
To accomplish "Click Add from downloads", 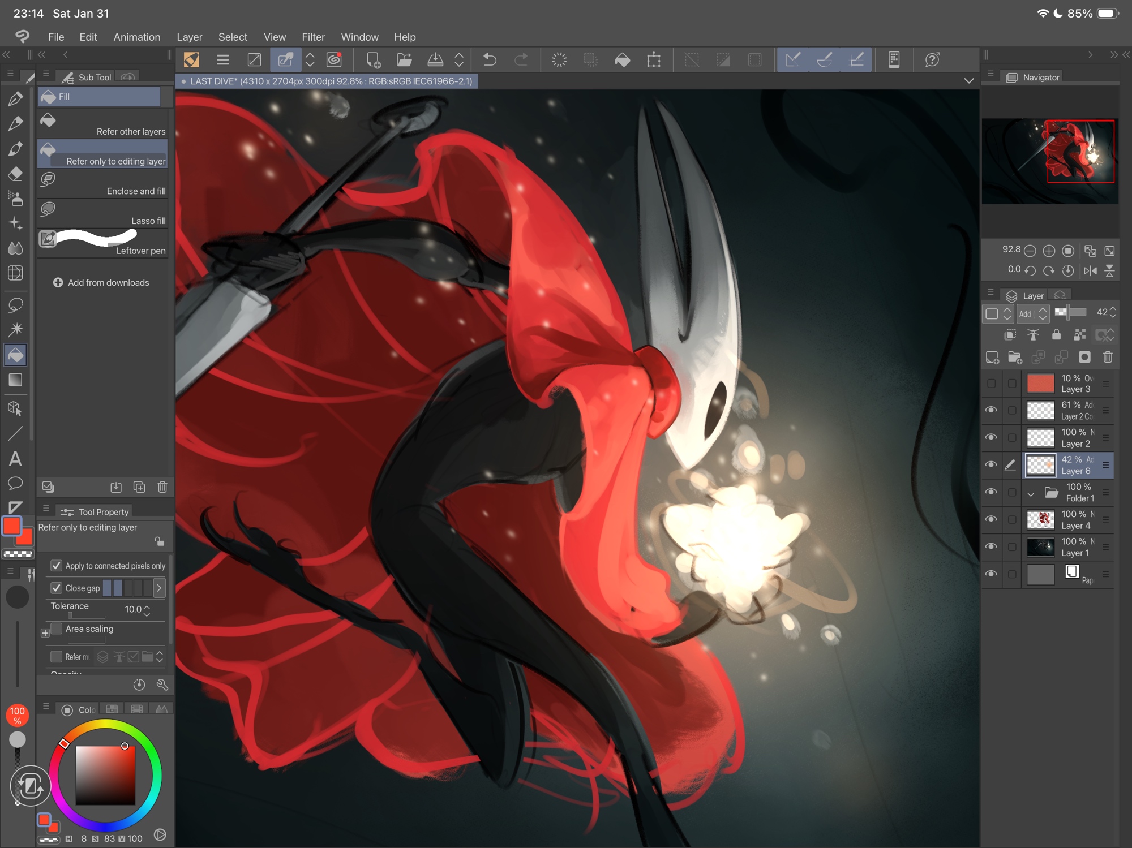I will [x=101, y=282].
